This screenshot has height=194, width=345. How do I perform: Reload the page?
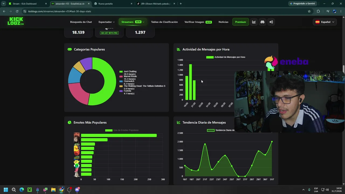click(x=17, y=11)
